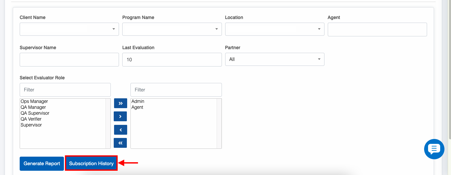Select the Last Evaluation input field
This screenshot has height=175, width=451.
172,60
